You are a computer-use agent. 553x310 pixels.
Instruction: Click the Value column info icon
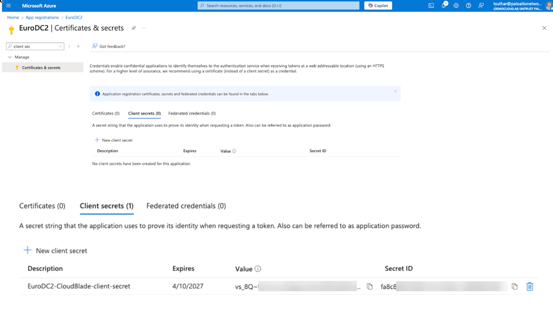coord(258,269)
